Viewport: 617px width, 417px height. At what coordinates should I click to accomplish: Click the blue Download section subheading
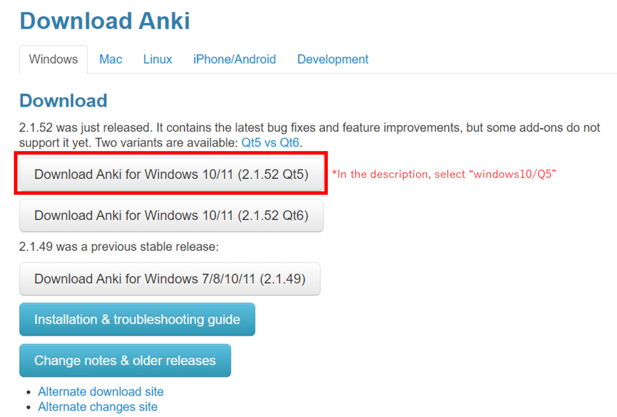63,100
